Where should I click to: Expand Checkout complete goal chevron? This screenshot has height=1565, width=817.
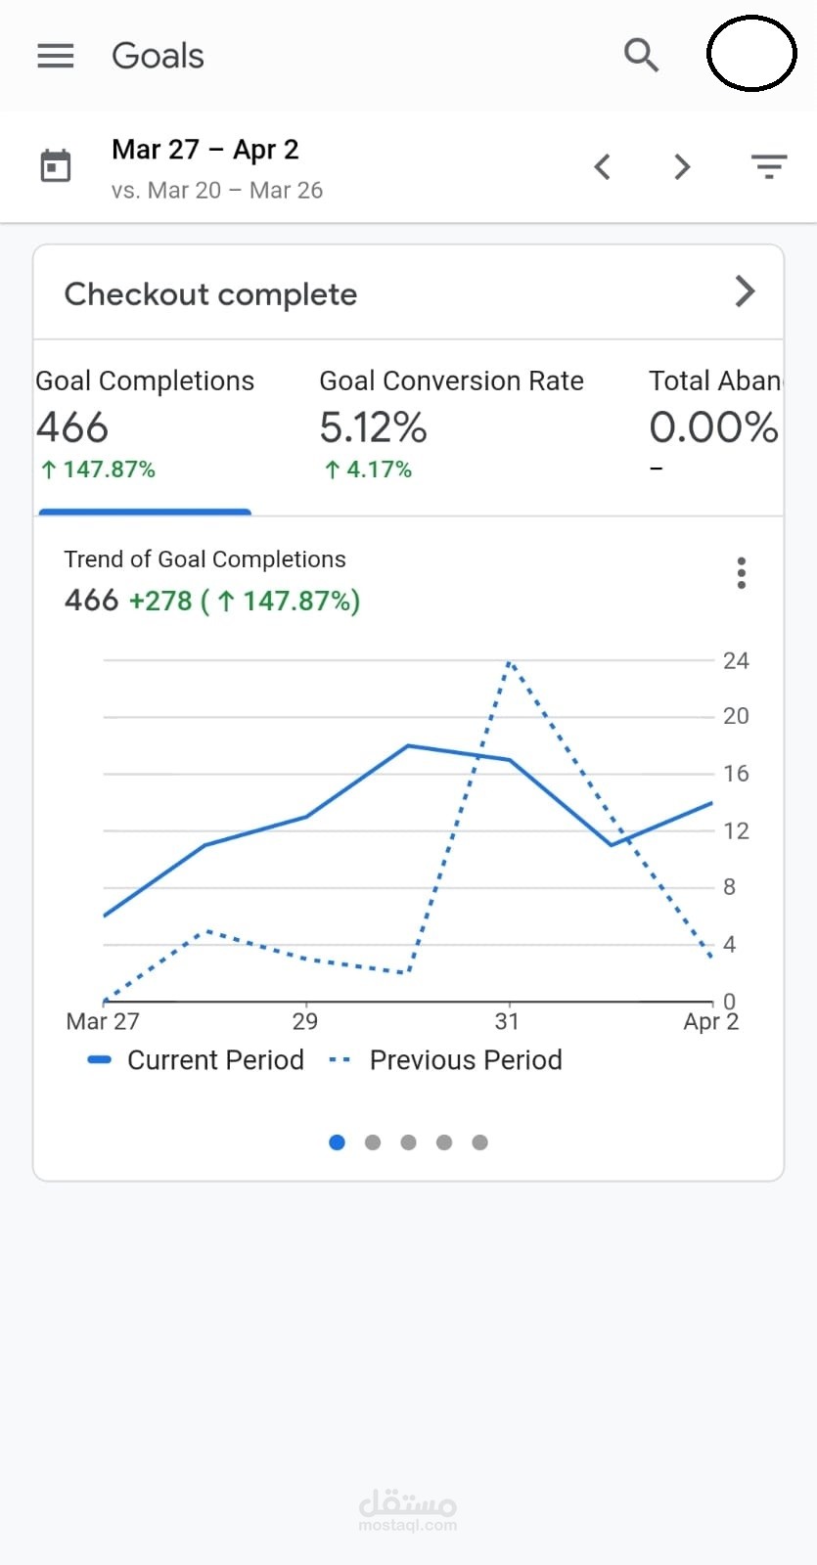[745, 291]
